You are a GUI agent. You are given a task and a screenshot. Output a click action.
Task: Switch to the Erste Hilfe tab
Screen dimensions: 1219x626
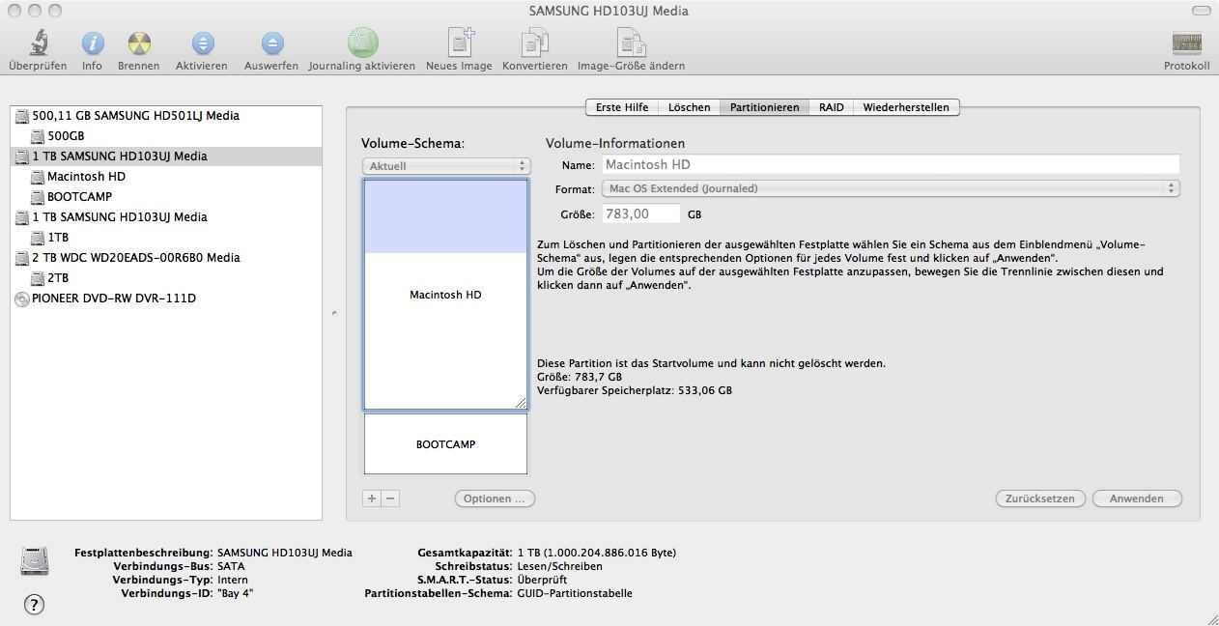(621, 107)
